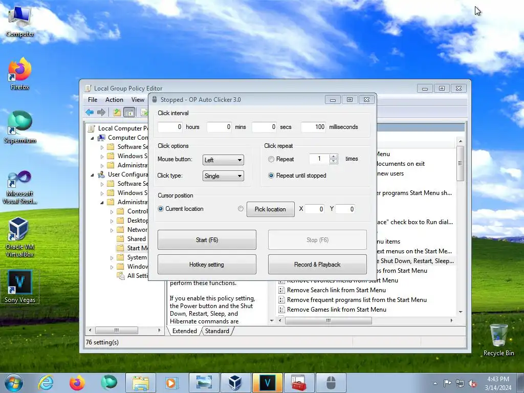Click the muted volume tray icon

(x=472, y=383)
